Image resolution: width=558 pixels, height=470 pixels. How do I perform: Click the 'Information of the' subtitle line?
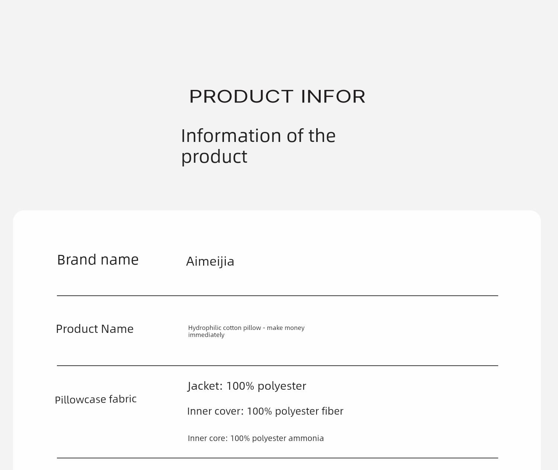tap(258, 136)
